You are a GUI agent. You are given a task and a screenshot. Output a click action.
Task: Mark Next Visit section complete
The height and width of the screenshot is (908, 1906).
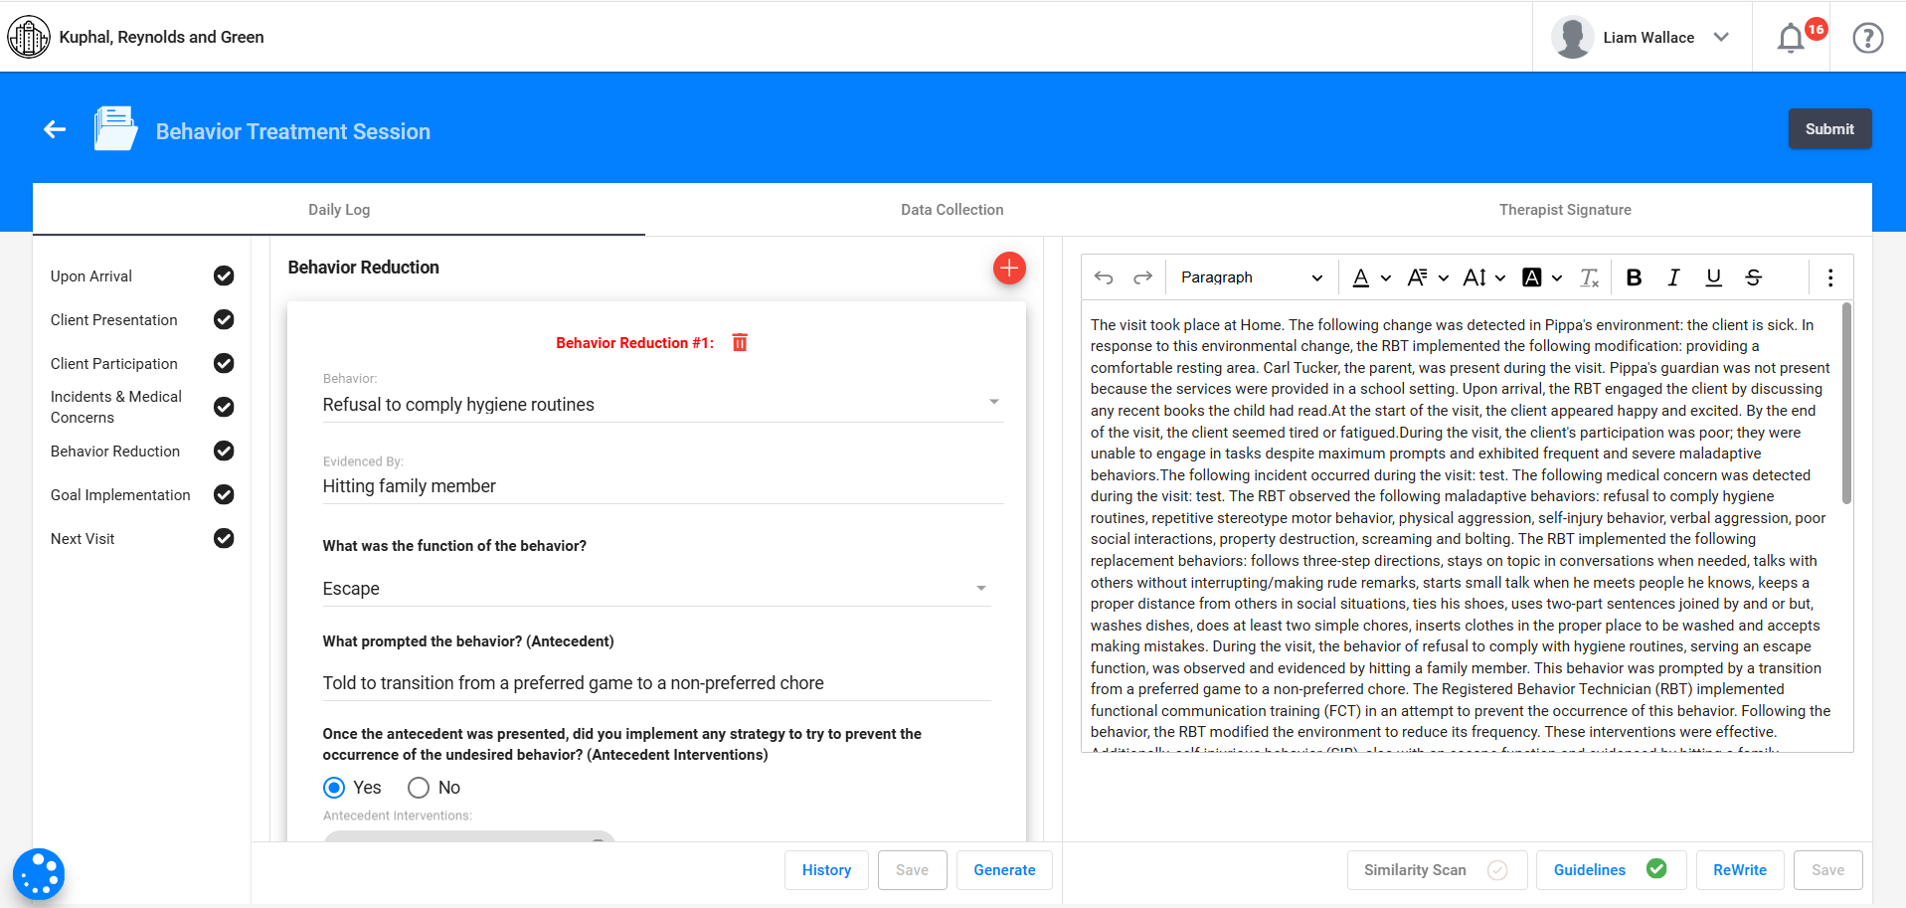pyautogui.click(x=224, y=538)
